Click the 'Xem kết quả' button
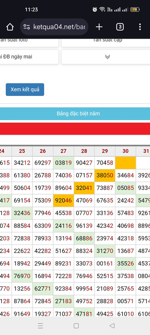 tap(25, 90)
